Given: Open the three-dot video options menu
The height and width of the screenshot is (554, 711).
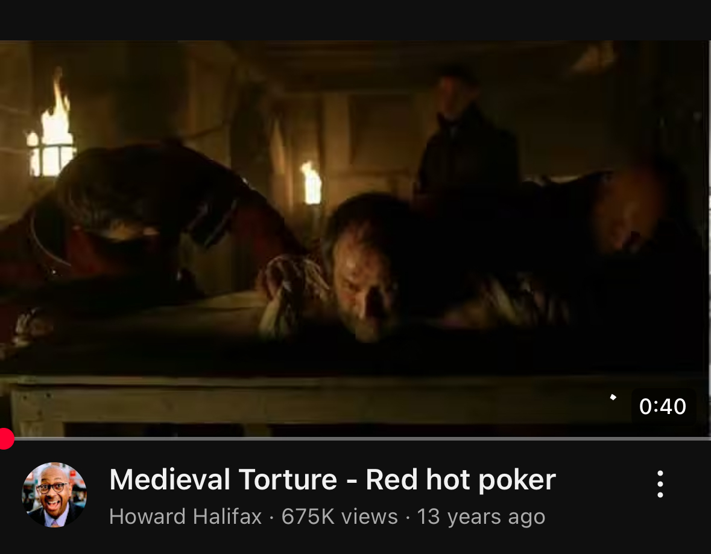Looking at the screenshot, I should [x=660, y=484].
